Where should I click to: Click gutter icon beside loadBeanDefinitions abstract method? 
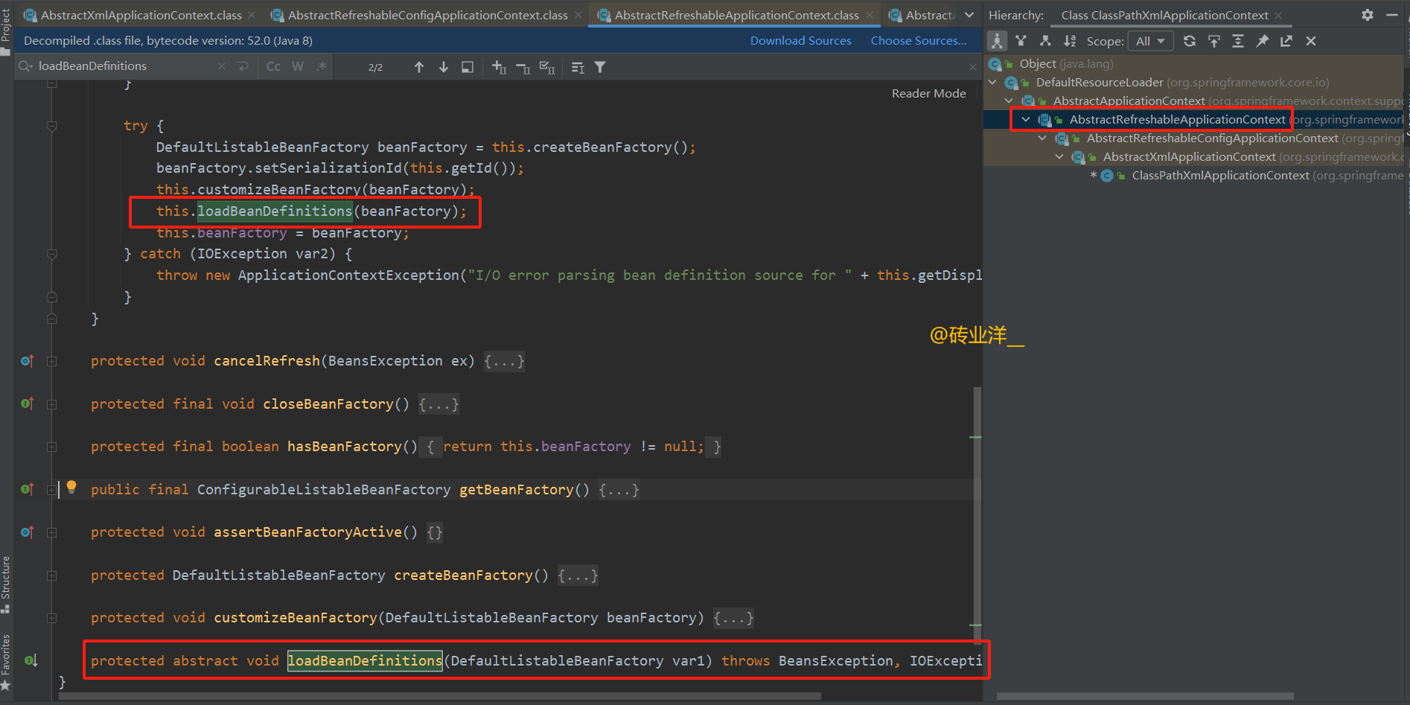31,660
